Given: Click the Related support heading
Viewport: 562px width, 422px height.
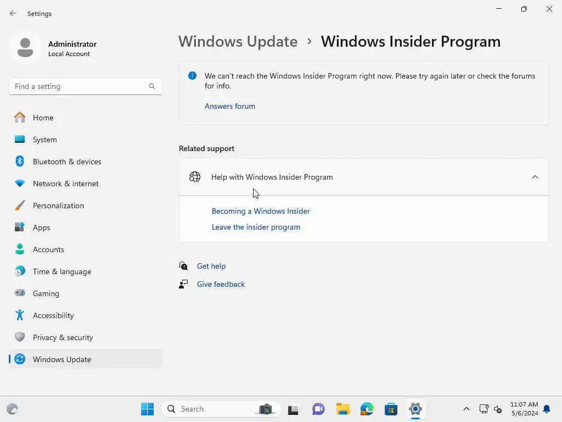Looking at the screenshot, I should tap(207, 148).
